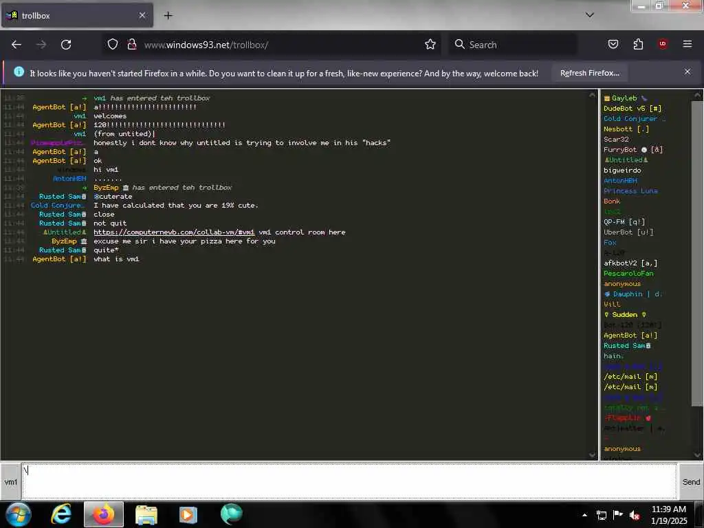
Task: Bookmark this page with the star
Action: [x=430, y=44]
